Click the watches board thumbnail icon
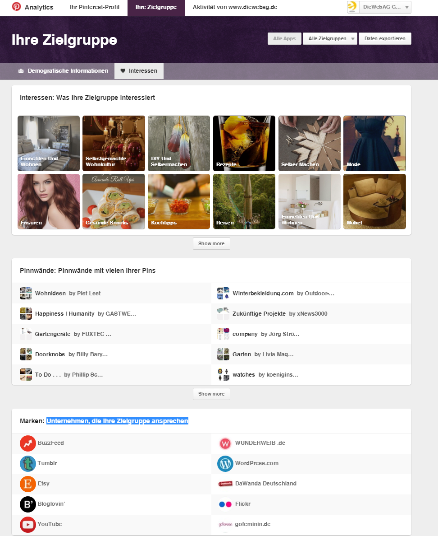The width and height of the screenshot is (438, 536). pyautogui.click(x=224, y=375)
